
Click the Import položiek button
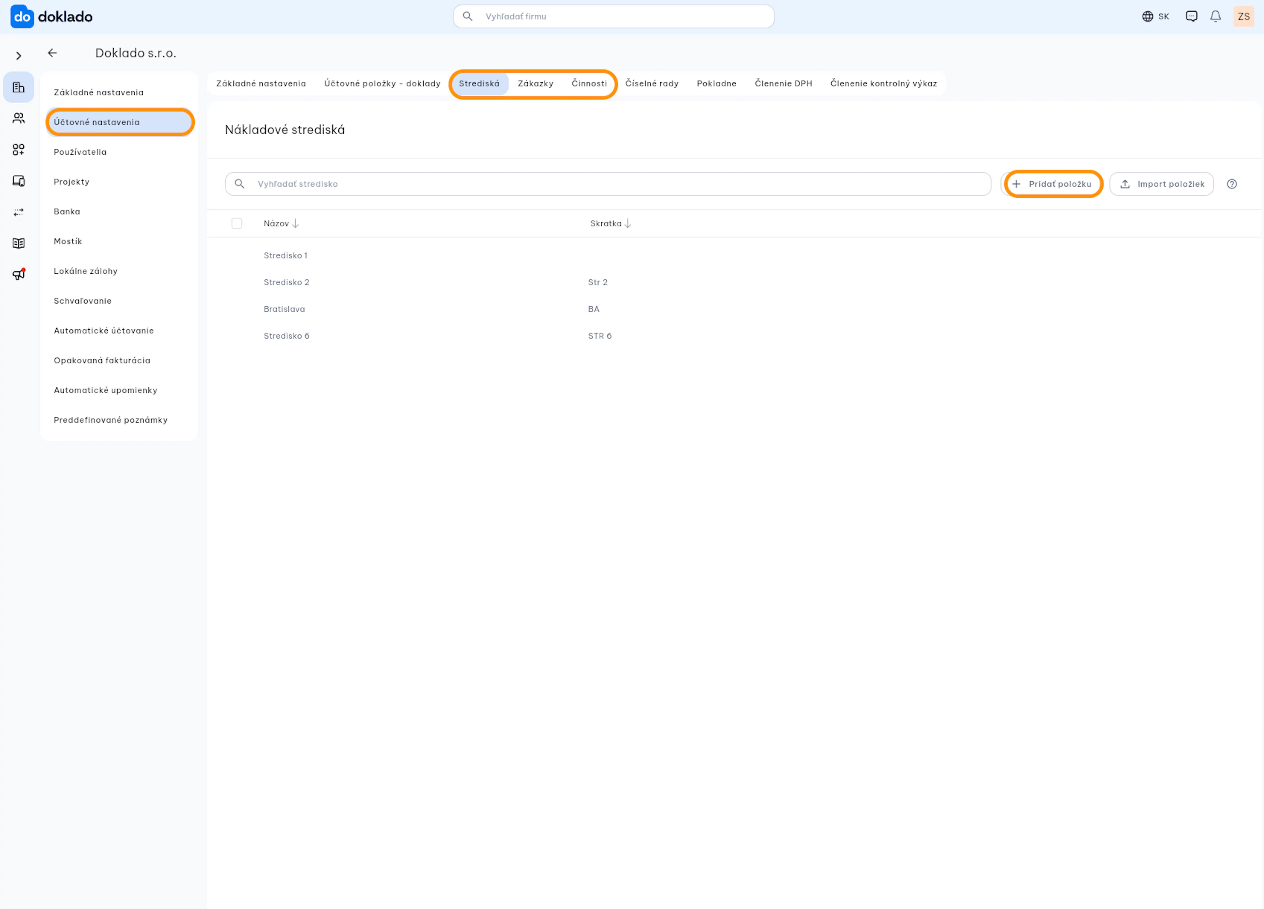pos(1161,184)
